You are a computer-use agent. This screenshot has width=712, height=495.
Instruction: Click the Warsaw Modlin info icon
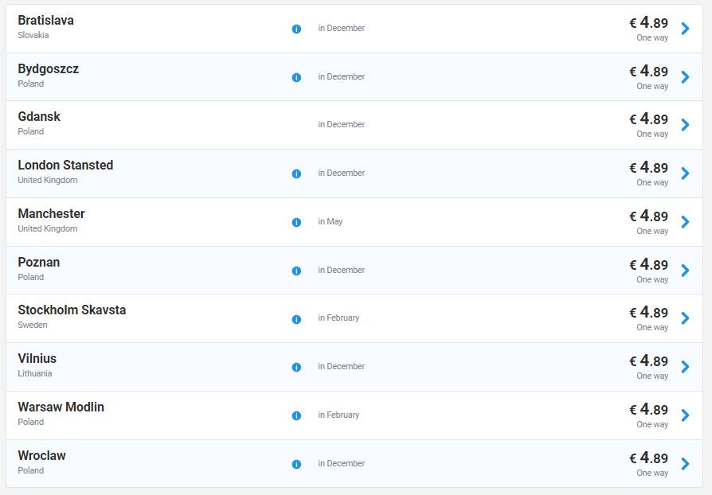pos(296,415)
